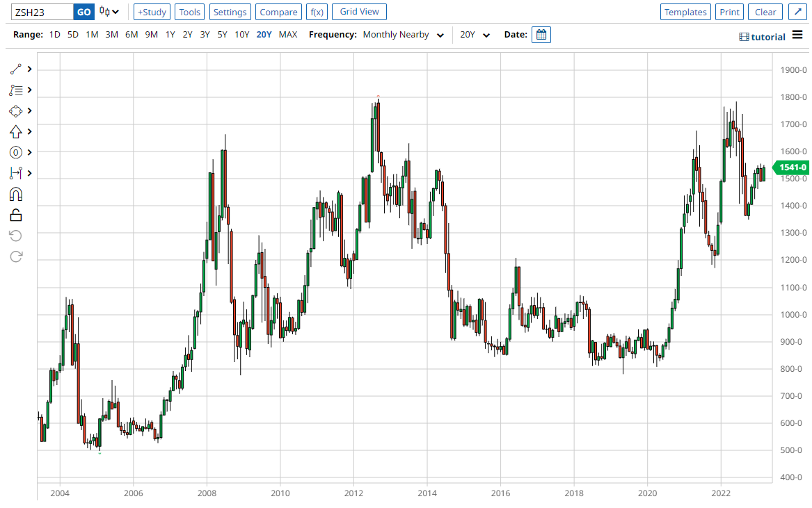
Task: Toggle the magnet snap mode
Action: (16, 194)
